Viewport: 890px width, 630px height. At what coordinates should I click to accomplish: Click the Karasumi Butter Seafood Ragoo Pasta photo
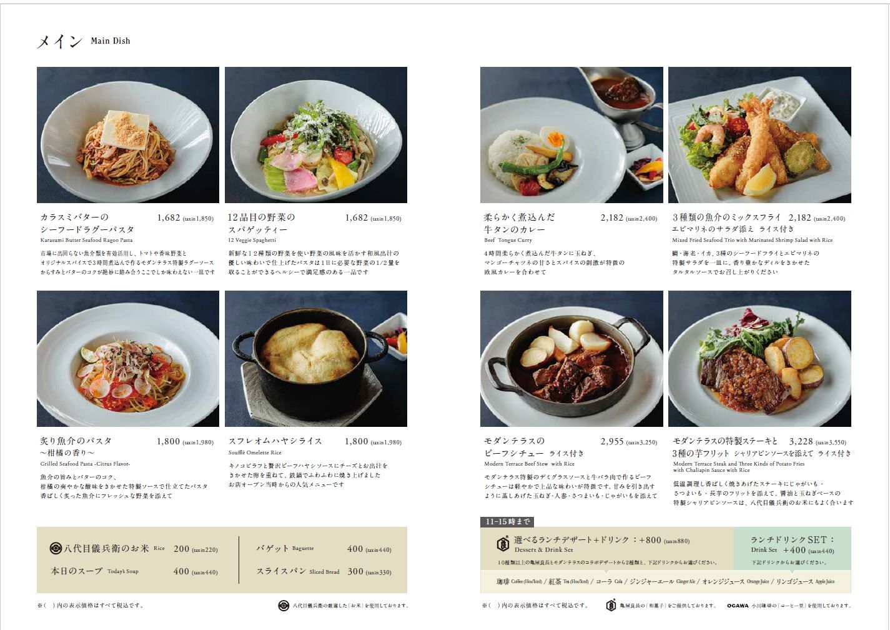[128, 135]
